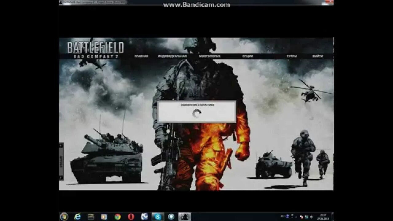Click the white crescent app icon in taskbar
Viewport: 393px width, 221px height.
[145, 217]
